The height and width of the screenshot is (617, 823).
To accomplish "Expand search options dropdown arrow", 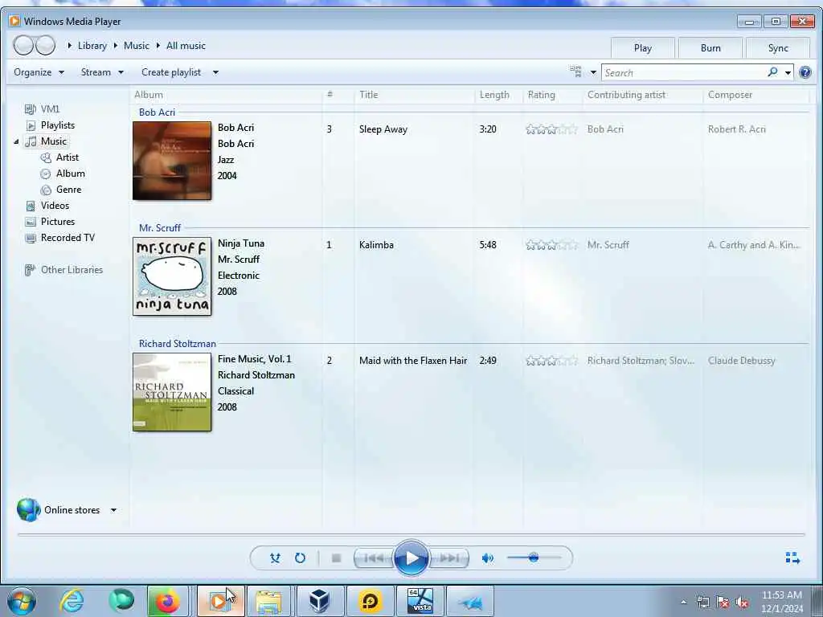I will pos(788,72).
